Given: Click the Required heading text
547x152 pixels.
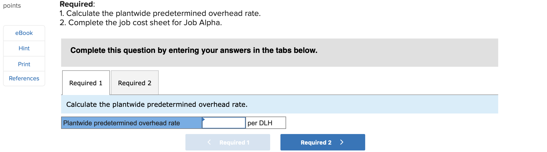Looking at the screenshot, I should [77, 4].
